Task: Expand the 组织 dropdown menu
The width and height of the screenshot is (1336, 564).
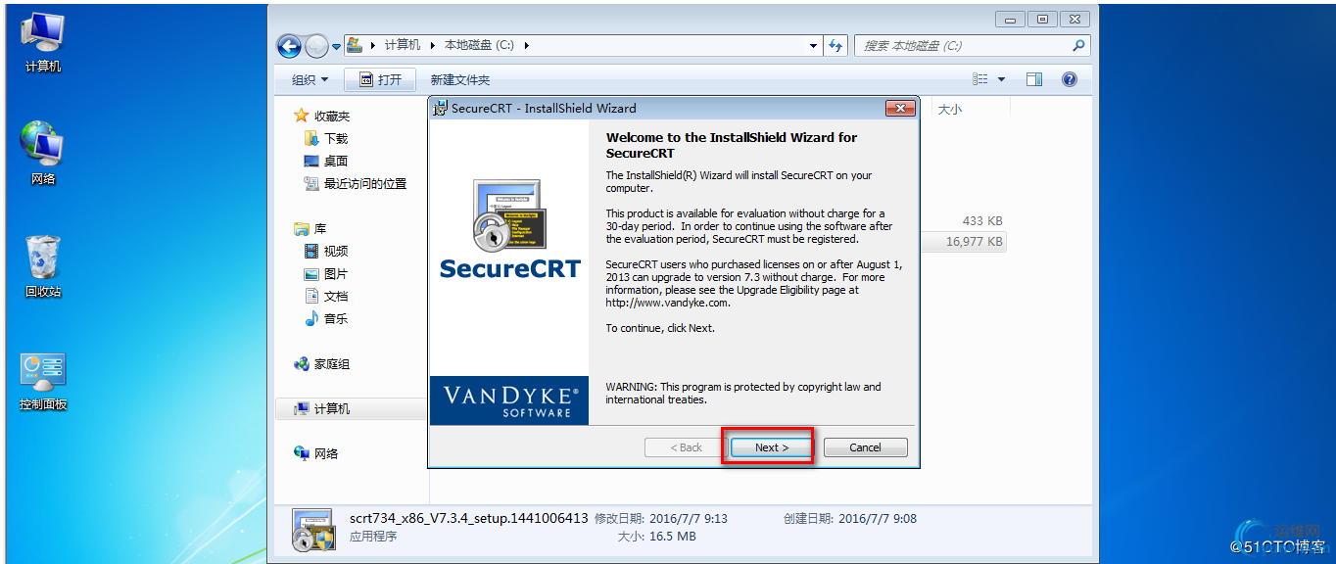Action: (x=310, y=80)
